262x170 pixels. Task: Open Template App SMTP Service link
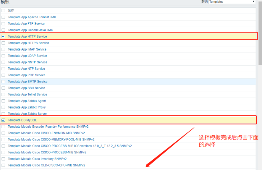(28, 82)
